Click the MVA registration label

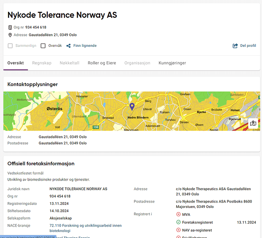pos(186,214)
